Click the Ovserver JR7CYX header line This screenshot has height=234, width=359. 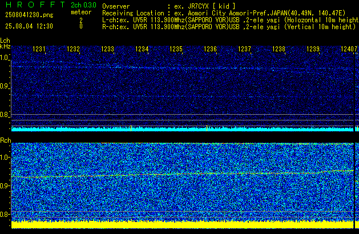(169, 6)
